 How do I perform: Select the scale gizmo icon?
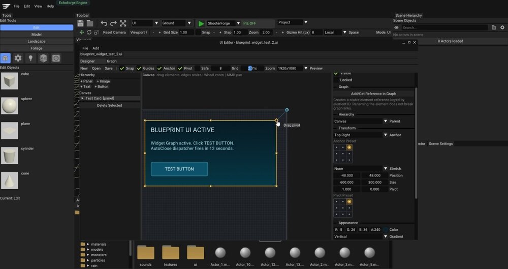tap(96, 33)
